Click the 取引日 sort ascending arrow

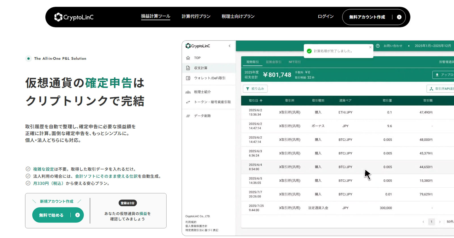(x=261, y=100)
